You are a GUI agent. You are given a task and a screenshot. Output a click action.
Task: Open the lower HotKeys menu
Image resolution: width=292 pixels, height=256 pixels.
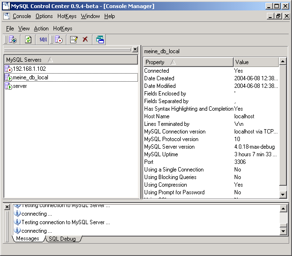(63, 28)
